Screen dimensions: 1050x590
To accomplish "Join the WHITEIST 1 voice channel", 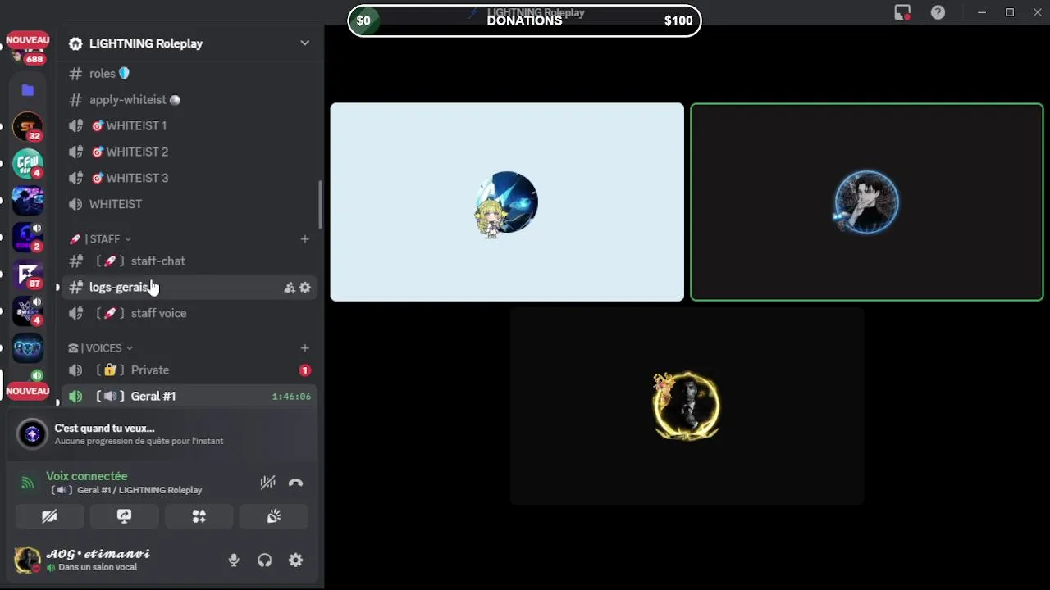I will click(189, 126).
